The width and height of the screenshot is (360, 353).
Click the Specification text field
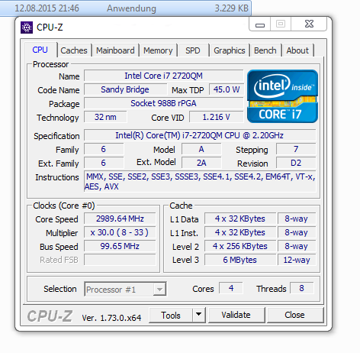pos(200,135)
